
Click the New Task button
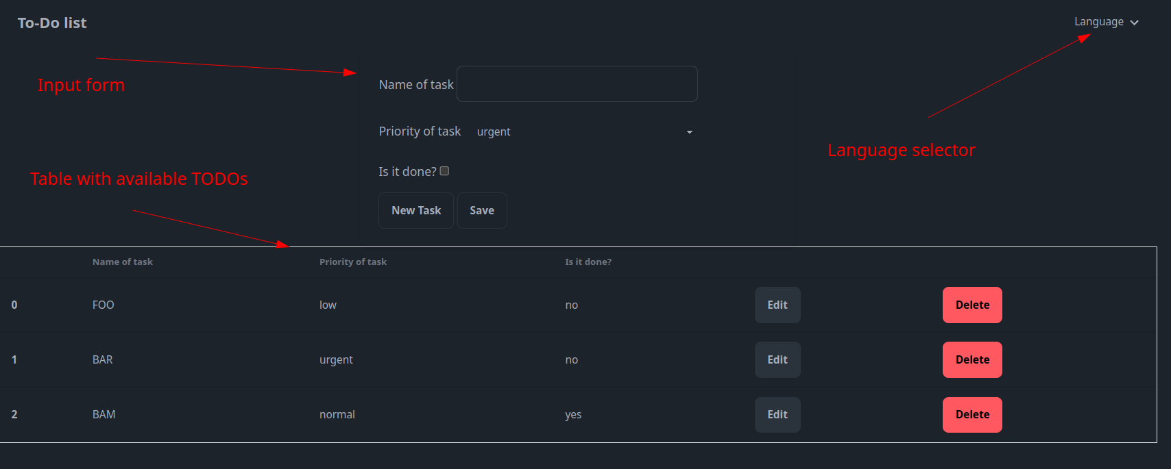[416, 210]
